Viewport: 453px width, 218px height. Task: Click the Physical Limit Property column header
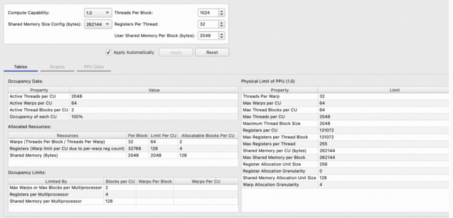(280, 90)
